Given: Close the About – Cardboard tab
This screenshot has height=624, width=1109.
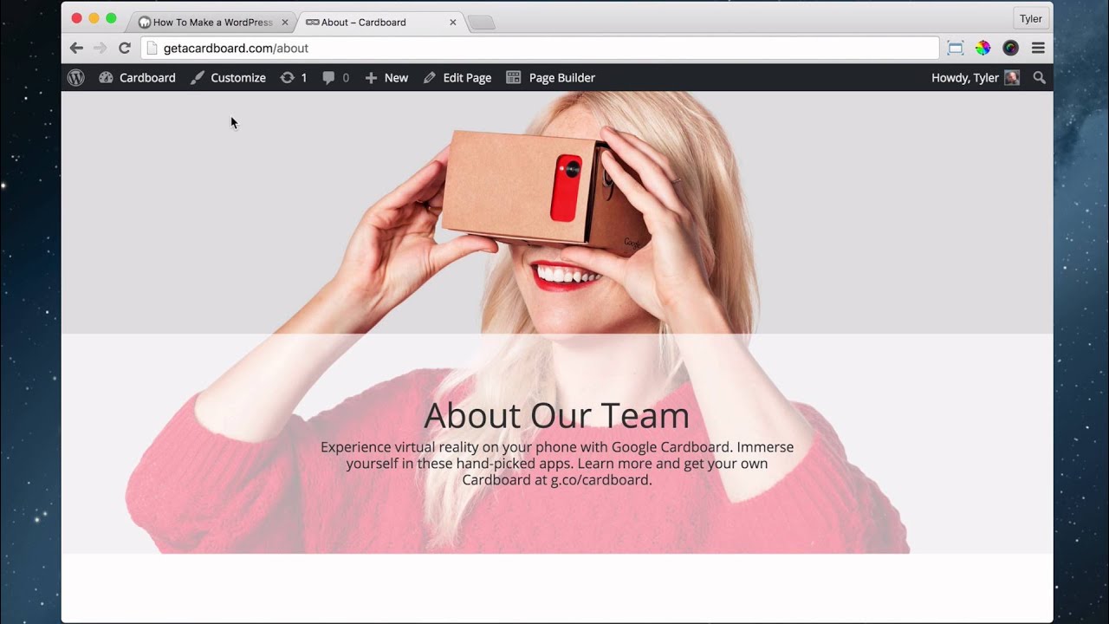Looking at the screenshot, I should coord(452,23).
